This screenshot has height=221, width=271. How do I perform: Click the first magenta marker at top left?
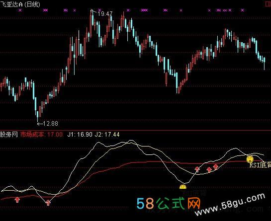pyautogui.click(x=20, y=10)
